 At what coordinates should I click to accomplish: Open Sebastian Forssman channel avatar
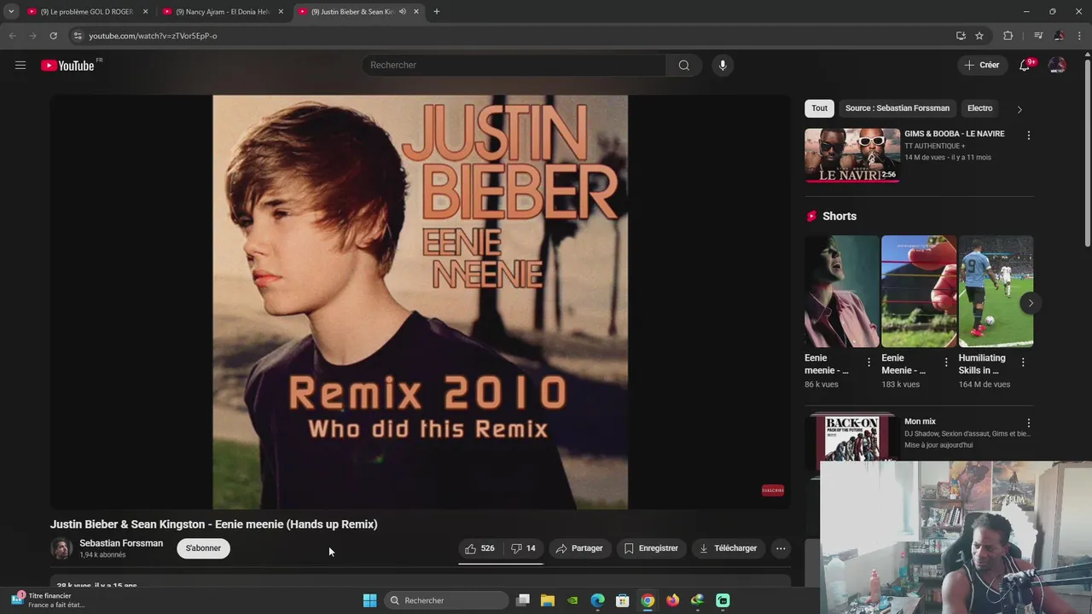pos(61,548)
